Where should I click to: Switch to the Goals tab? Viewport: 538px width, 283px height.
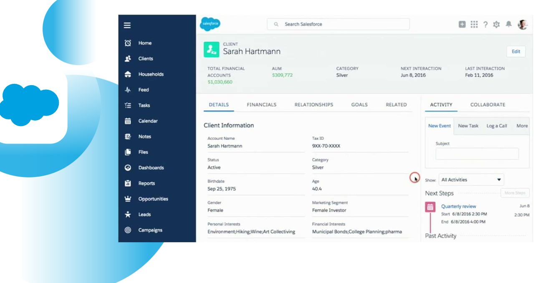(x=359, y=105)
